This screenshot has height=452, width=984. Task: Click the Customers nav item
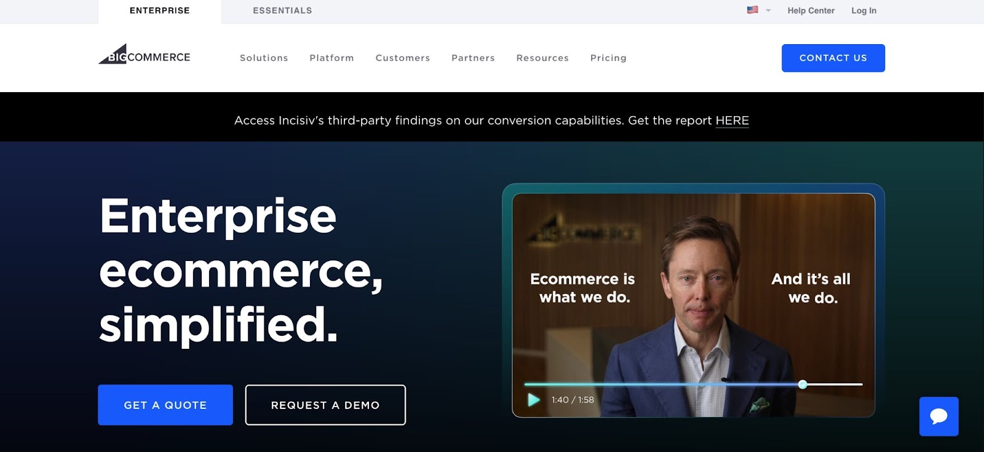click(x=403, y=58)
